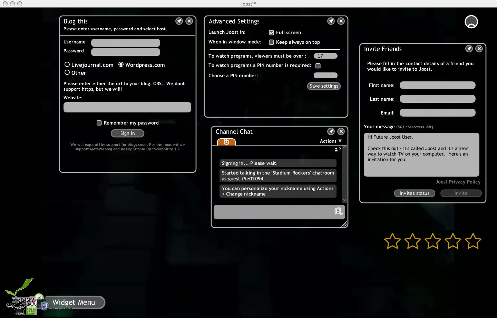
Task: Click the 'Signing in... Please wait.' message
Action: (278, 163)
